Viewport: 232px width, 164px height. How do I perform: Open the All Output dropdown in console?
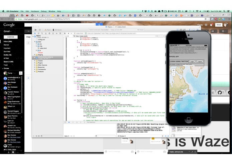pyautogui.click(x=122, y=136)
